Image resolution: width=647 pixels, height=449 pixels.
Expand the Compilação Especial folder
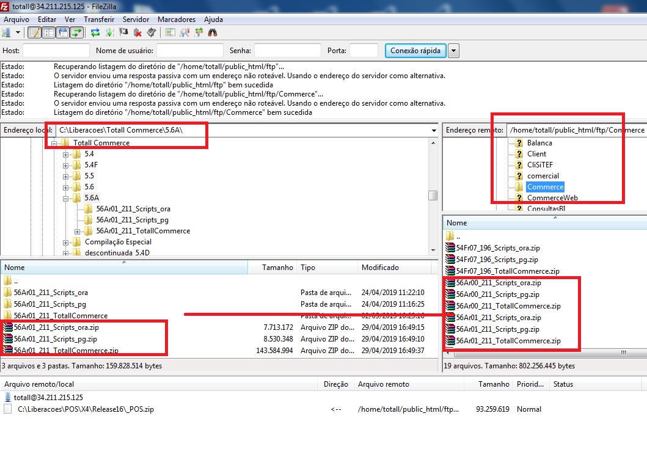click(65, 243)
